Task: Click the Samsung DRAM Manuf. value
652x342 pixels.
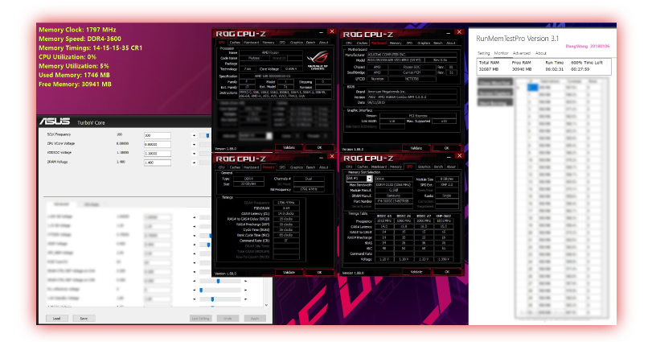Action: pyautogui.click(x=393, y=196)
